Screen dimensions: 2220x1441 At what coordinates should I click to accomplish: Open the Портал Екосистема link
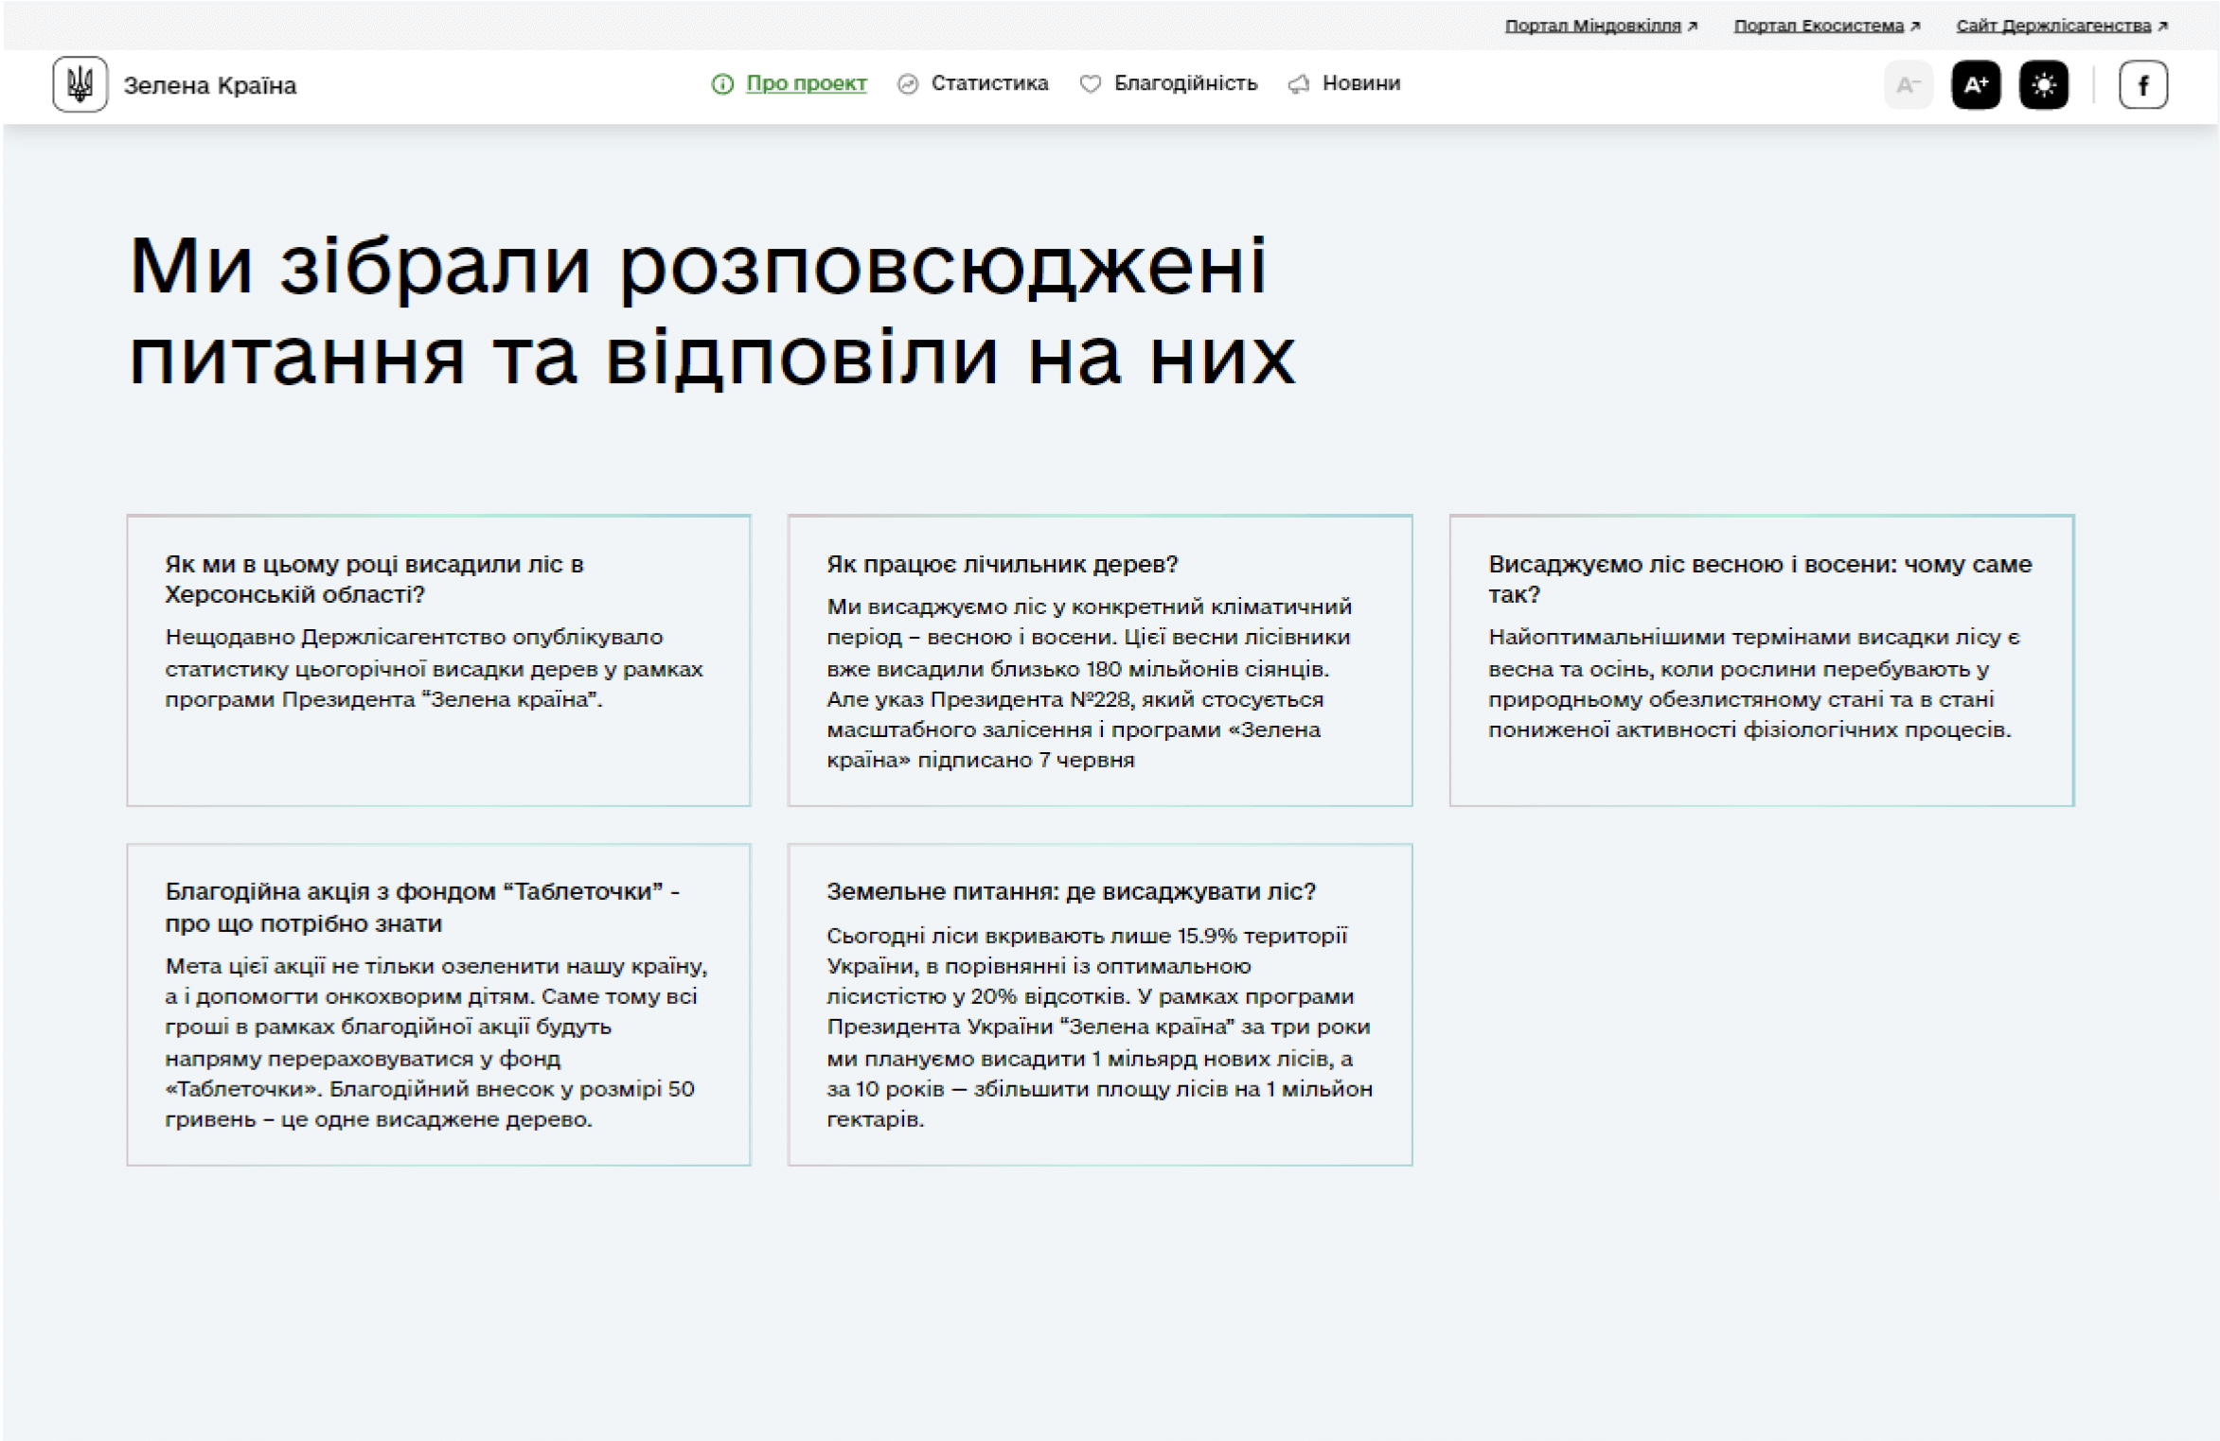tap(1820, 26)
